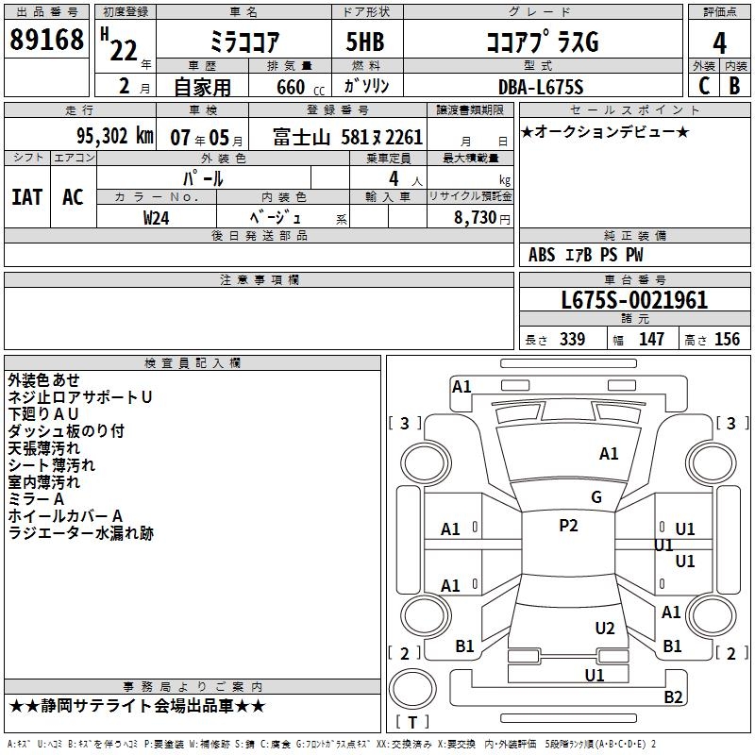The image size is (755, 755).
Task: Click the seating capacity 4 人
Action: pos(405,179)
